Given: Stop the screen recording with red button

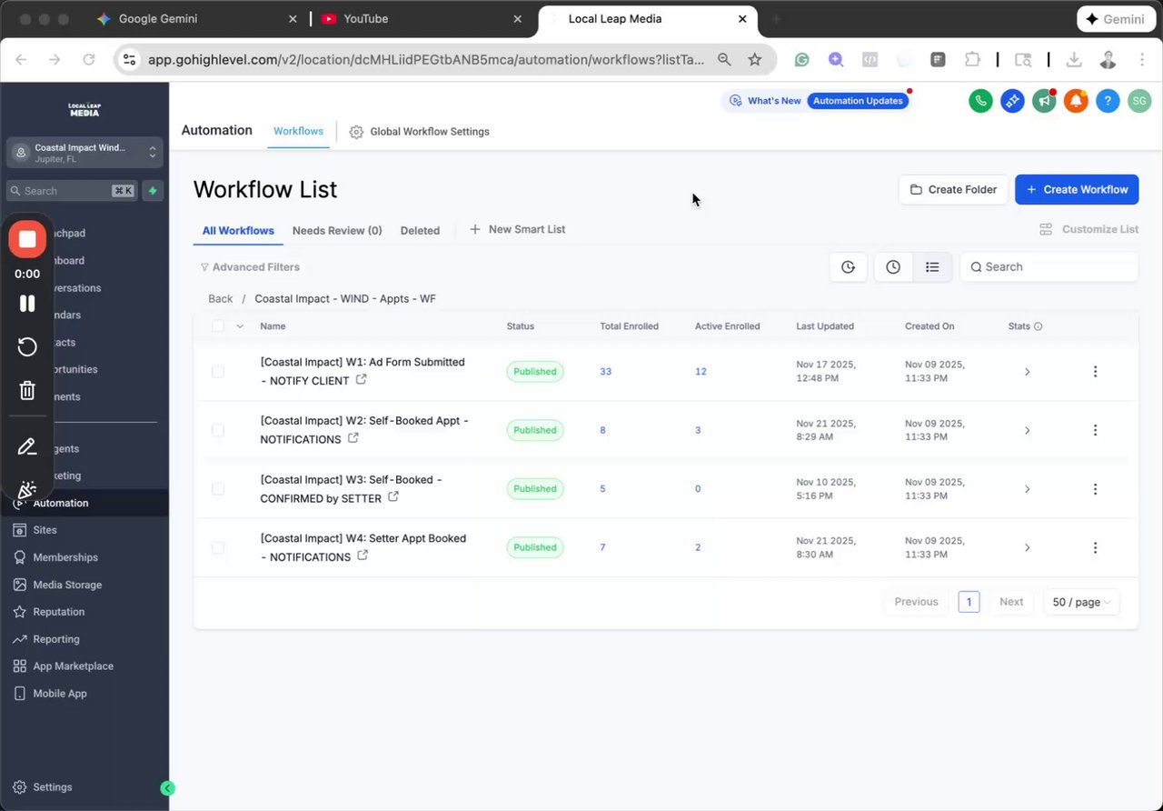Looking at the screenshot, I should [x=27, y=239].
